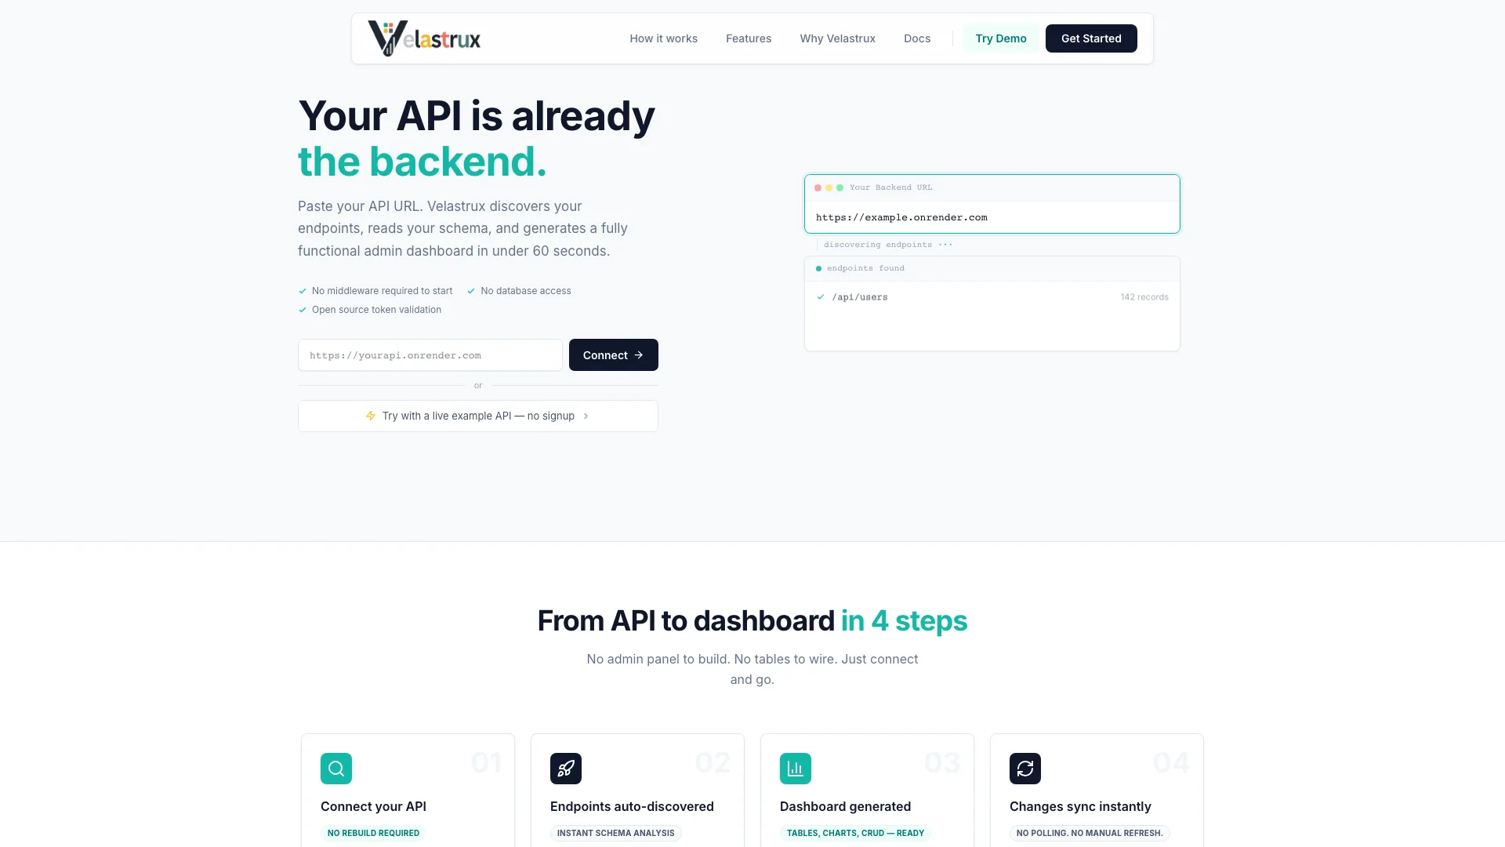Viewport: 1505px width, 847px height.
Task: Click the Velastrux logo
Action: [x=424, y=38]
